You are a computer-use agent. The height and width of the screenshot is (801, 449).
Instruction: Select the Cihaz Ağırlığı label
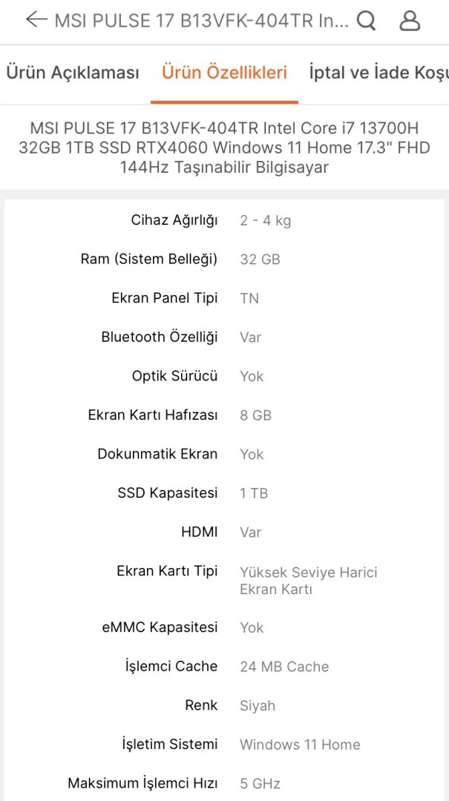pos(174,220)
